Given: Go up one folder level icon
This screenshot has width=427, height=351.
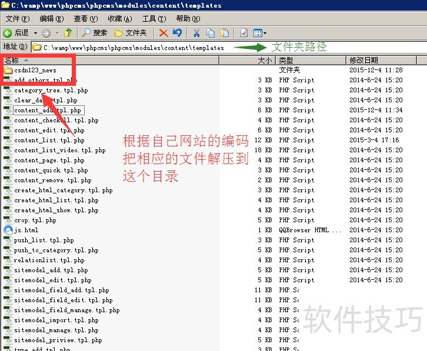Looking at the screenshot, I should 68,33.
